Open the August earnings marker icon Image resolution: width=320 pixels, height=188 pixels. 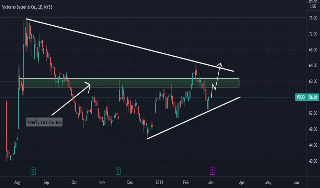coord(33,171)
